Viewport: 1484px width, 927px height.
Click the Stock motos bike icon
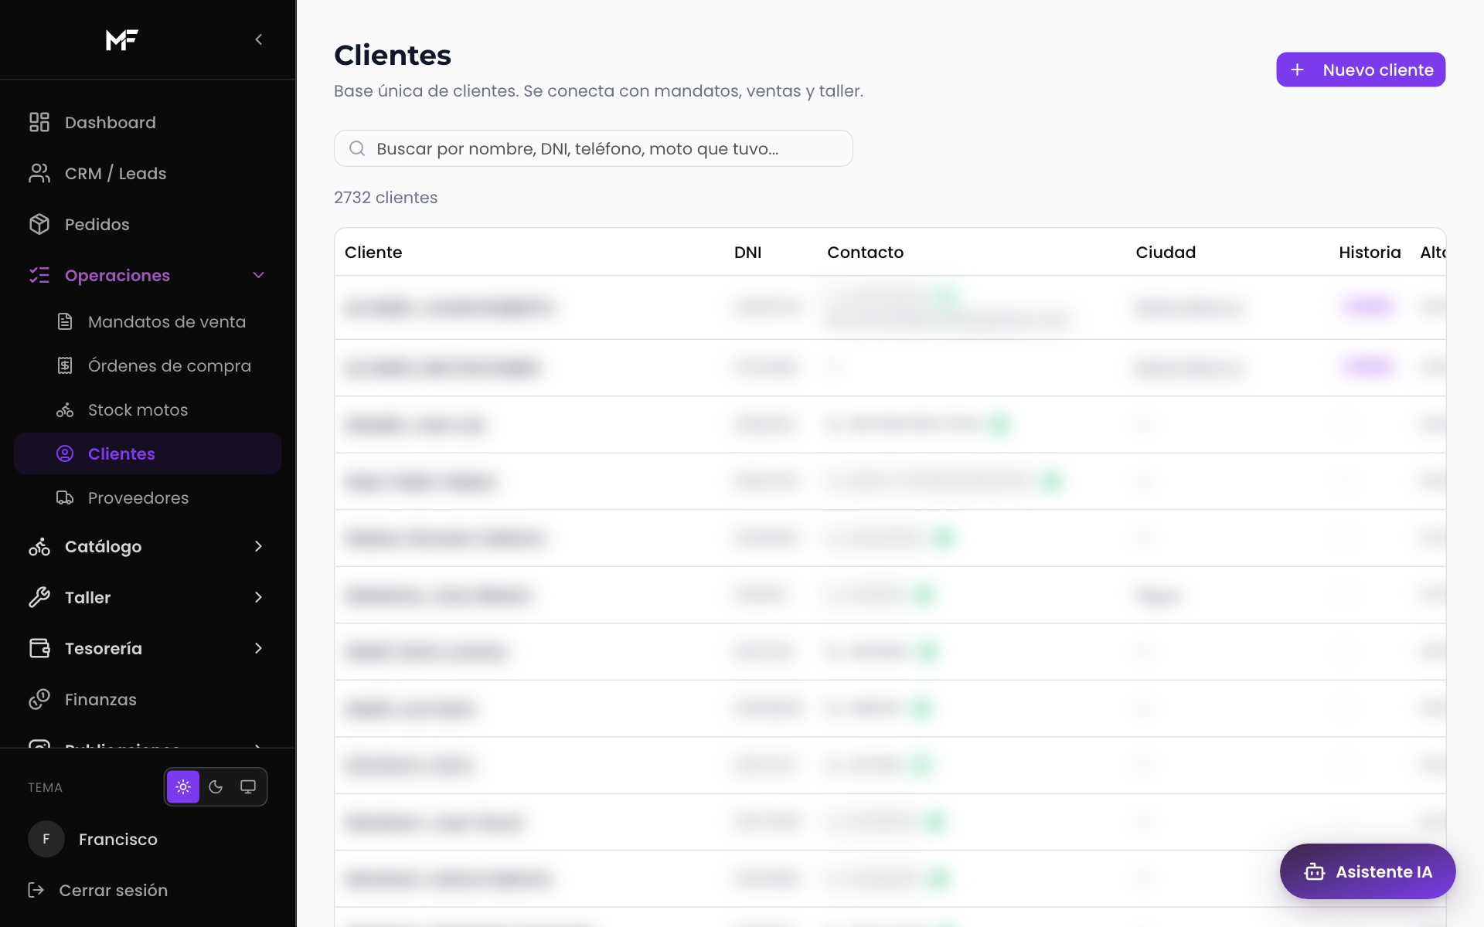(x=65, y=409)
